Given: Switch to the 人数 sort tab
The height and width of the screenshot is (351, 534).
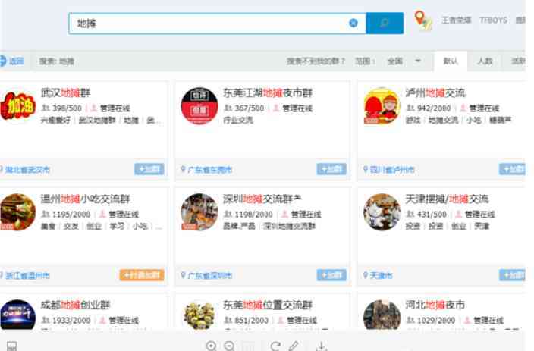Looking at the screenshot, I should 485,61.
